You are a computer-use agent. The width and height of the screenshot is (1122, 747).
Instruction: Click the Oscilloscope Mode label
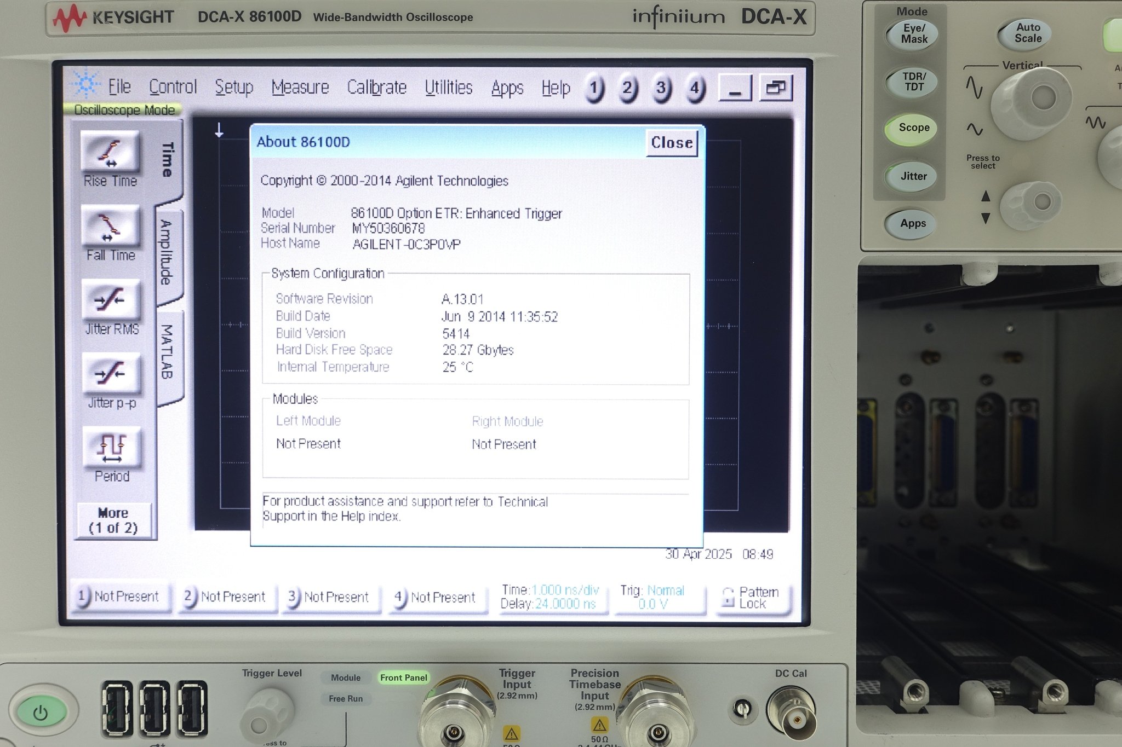point(124,110)
